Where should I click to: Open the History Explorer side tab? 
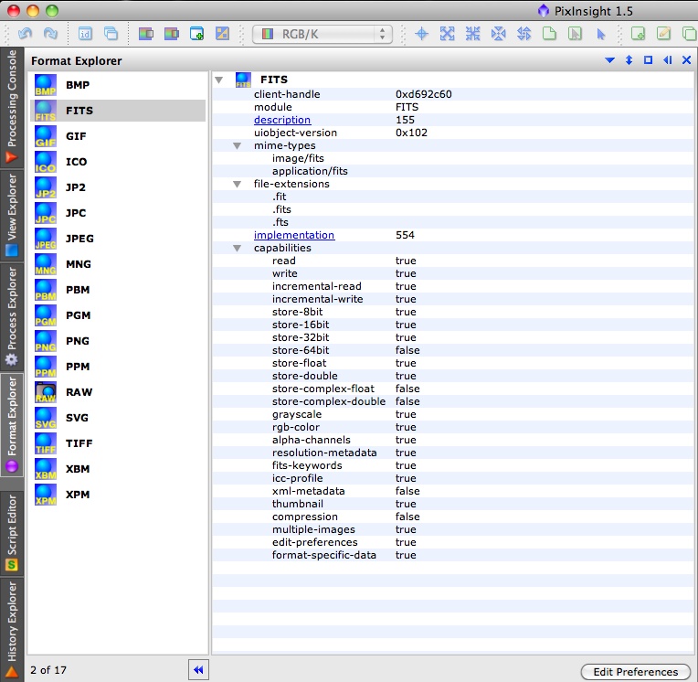pos(12,628)
